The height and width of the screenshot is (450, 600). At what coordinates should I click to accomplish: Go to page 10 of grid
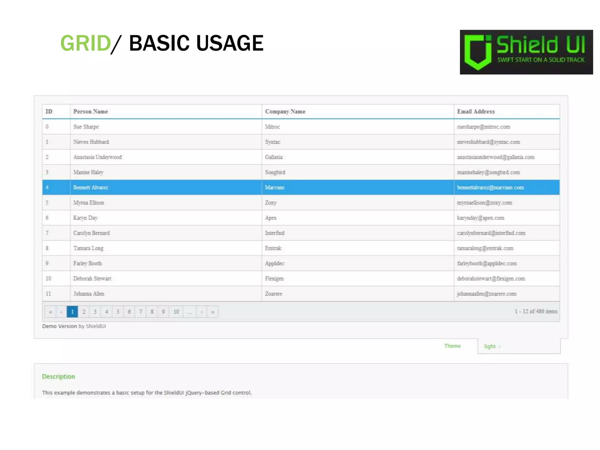176,312
